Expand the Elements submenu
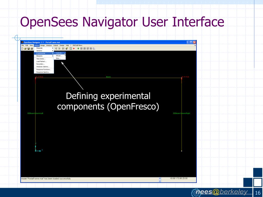 pyautogui.click(x=44, y=56)
